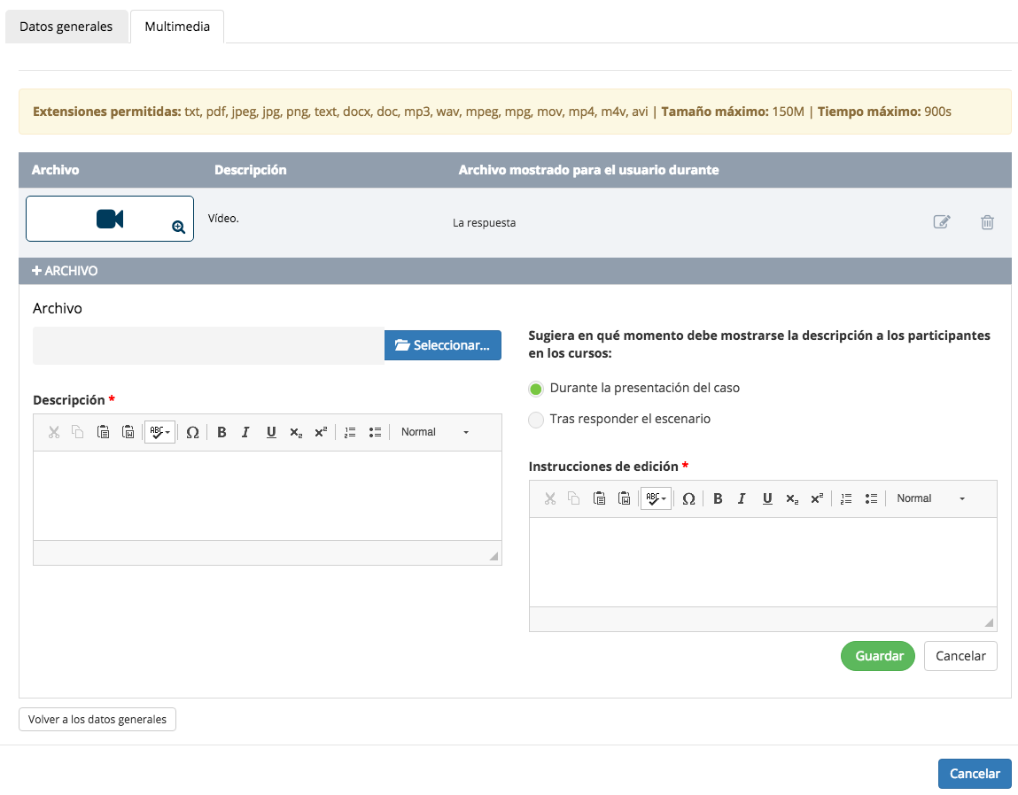This screenshot has height=795, width=1018.
Task: Apply italic in the Descripción editor
Action: point(245,432)
